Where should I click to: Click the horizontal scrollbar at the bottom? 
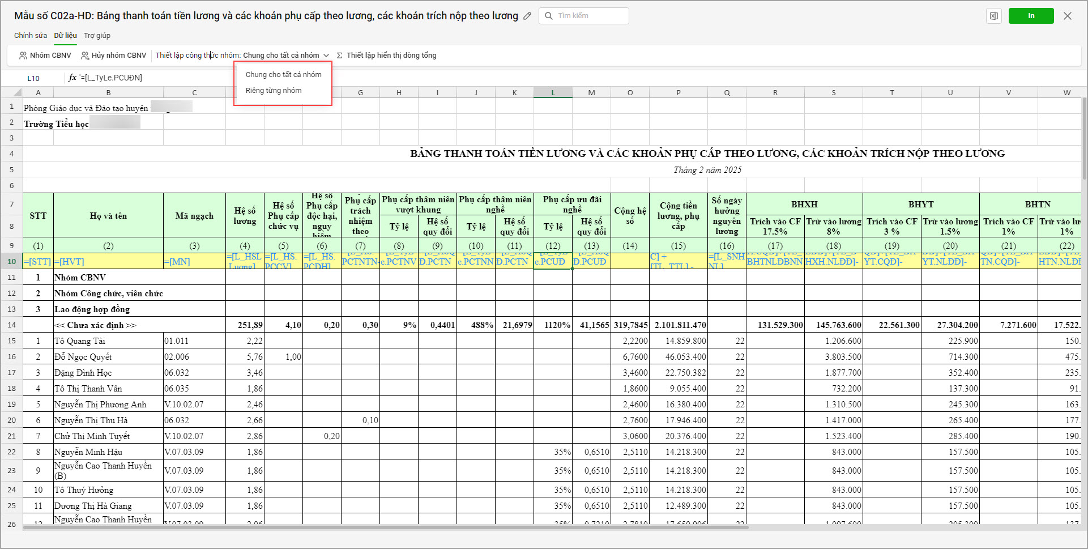(385, 527)
